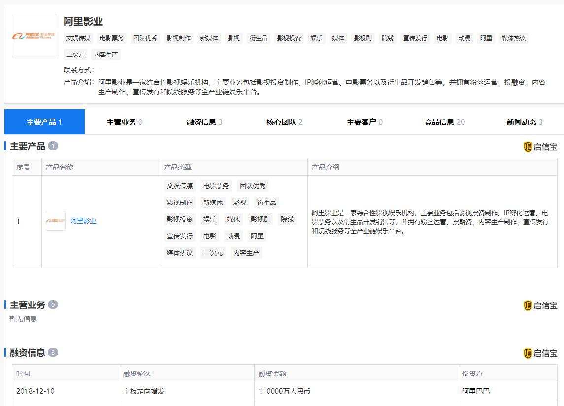Click the 启信宝 badge beside 主要产品

click(x=539, y=146)
